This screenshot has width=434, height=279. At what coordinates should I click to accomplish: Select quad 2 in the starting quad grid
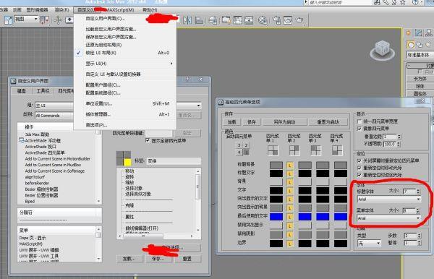(246, 145)
